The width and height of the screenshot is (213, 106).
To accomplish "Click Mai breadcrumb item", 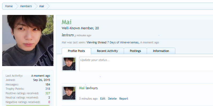I will [x=42, y=6].
